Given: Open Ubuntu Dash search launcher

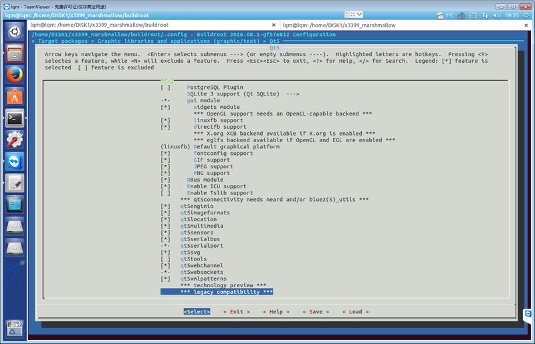Looking at the screenshot, I should pos(15,31).
